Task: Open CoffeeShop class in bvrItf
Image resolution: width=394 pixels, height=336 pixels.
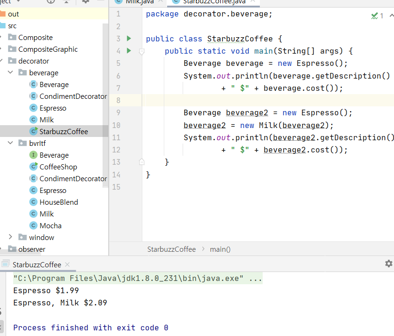Action: pos(58,167)
